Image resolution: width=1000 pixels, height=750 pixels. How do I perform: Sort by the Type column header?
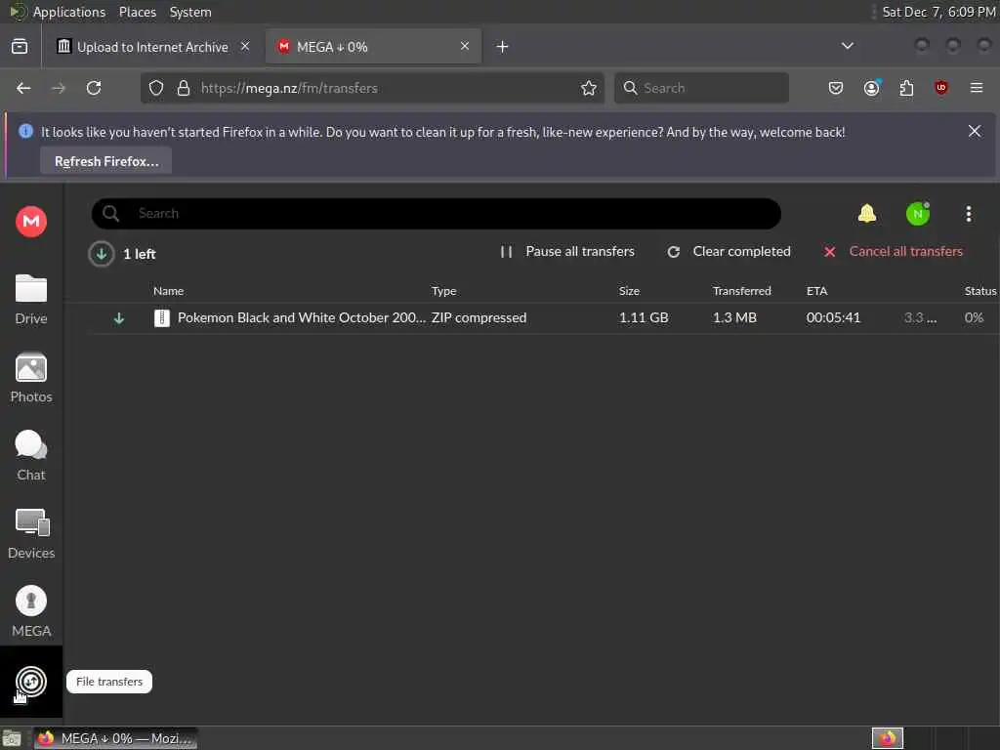(444, 291)
